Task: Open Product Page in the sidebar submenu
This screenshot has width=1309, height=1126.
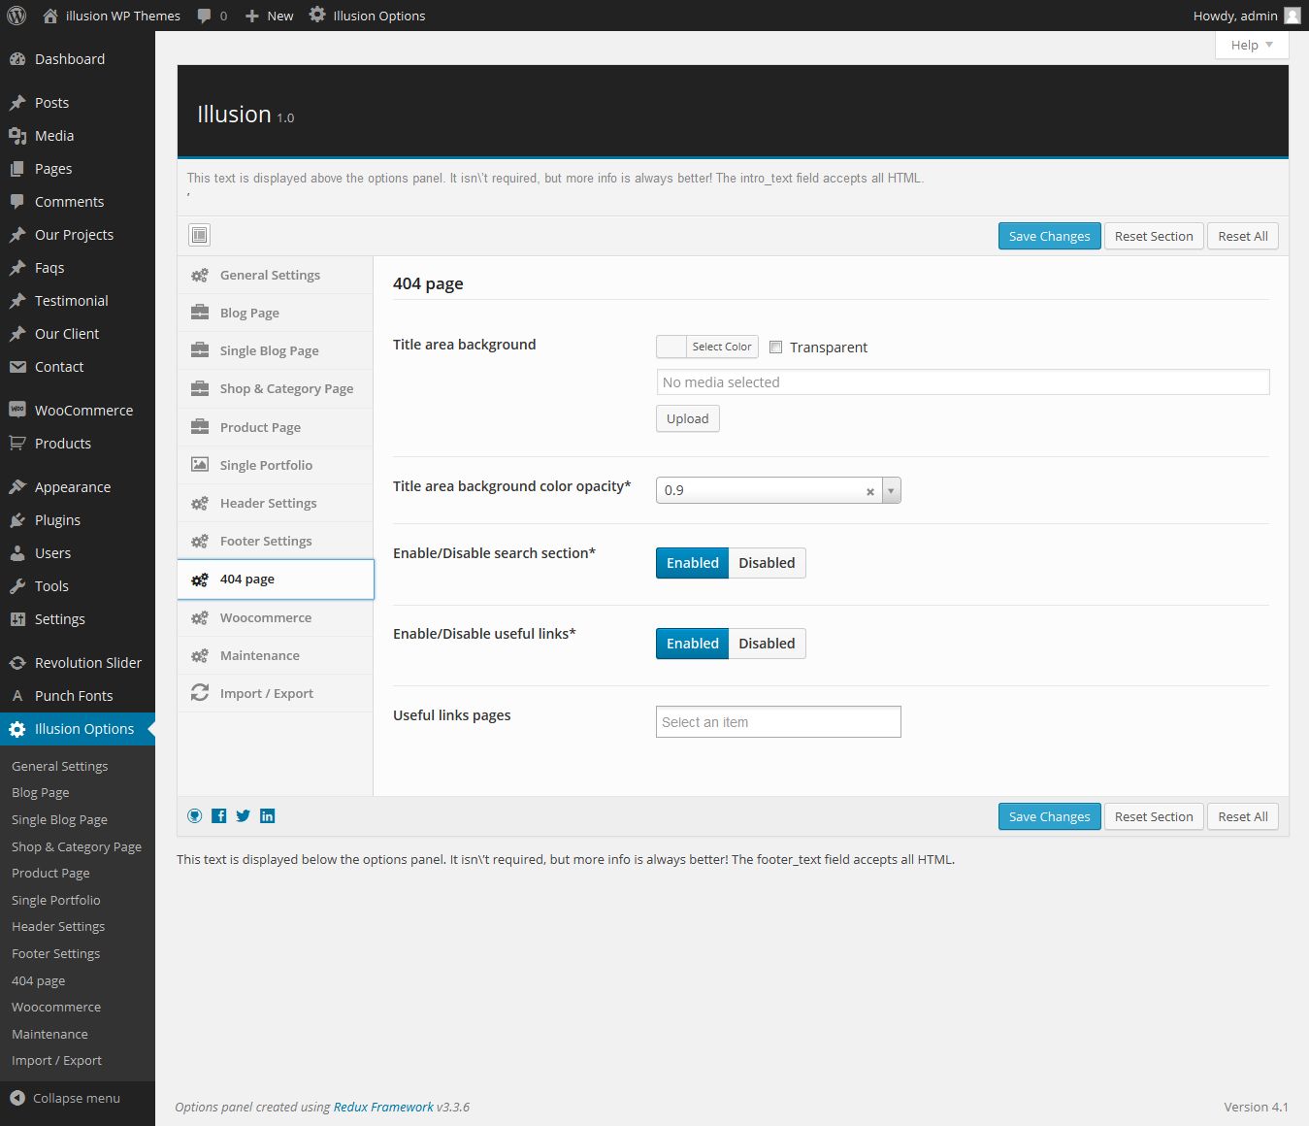Action: point(50,873)
